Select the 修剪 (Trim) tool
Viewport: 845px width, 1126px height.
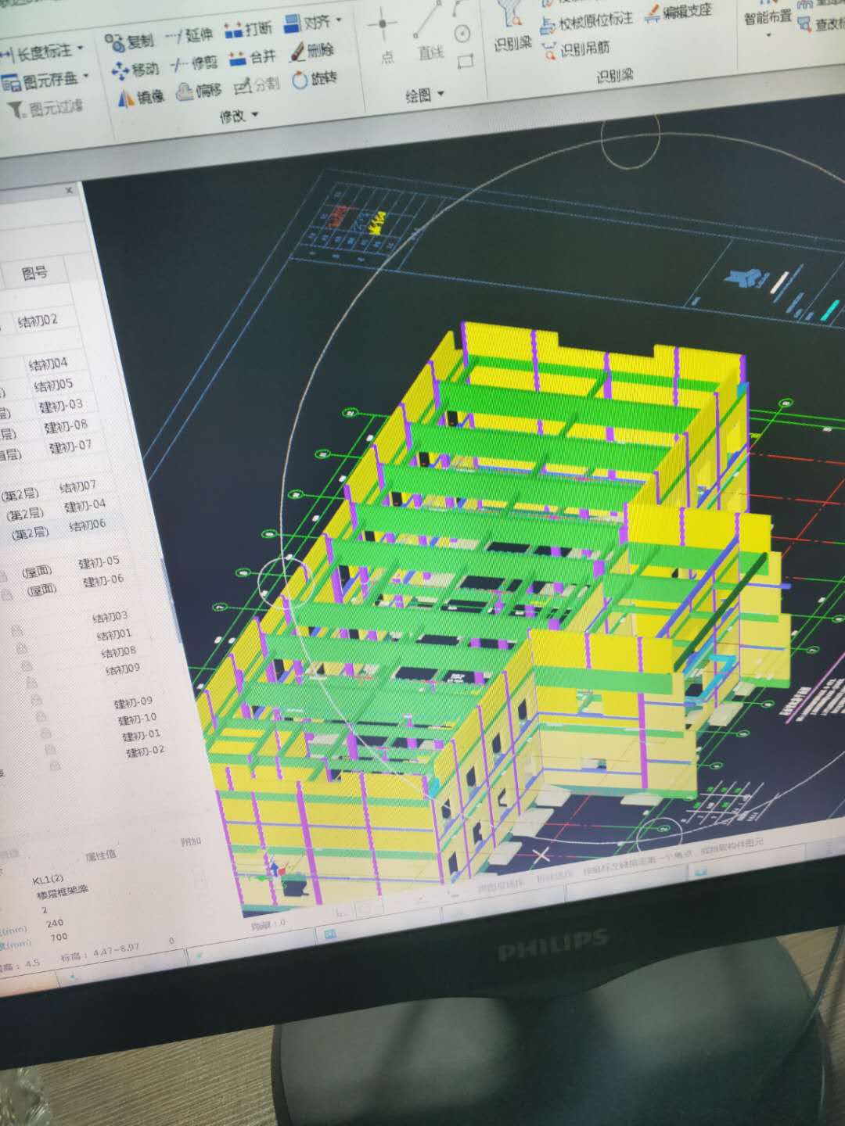(x=195, y=63)
